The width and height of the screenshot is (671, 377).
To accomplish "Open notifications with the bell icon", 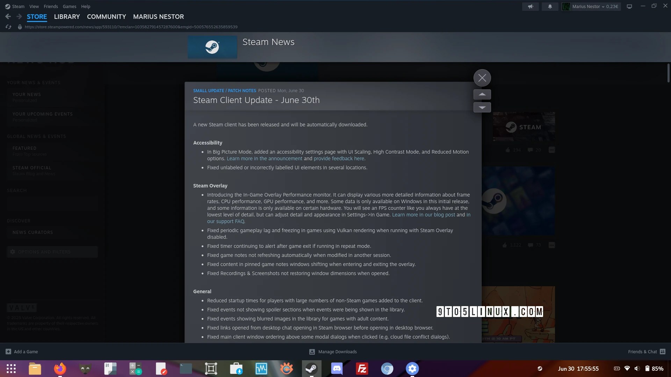I will tap(550, 6).
